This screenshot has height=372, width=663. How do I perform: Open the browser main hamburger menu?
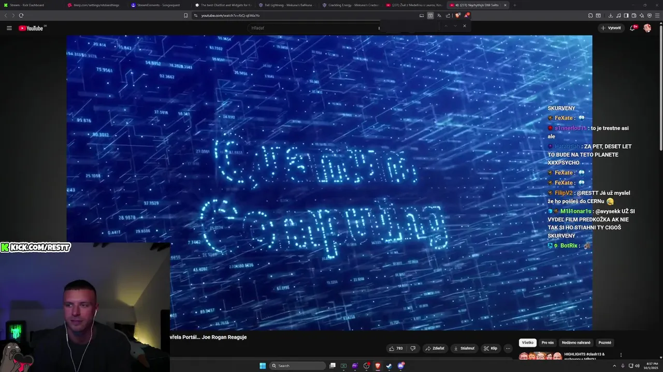pos(657,16)
